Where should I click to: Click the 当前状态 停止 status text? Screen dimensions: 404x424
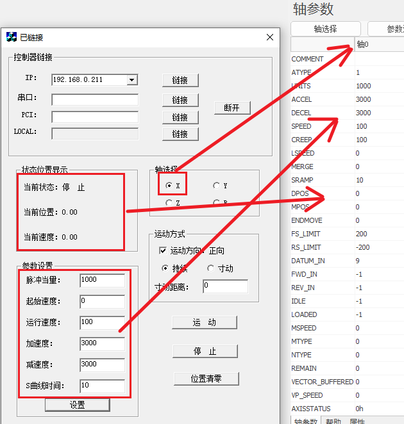[54, 187]
